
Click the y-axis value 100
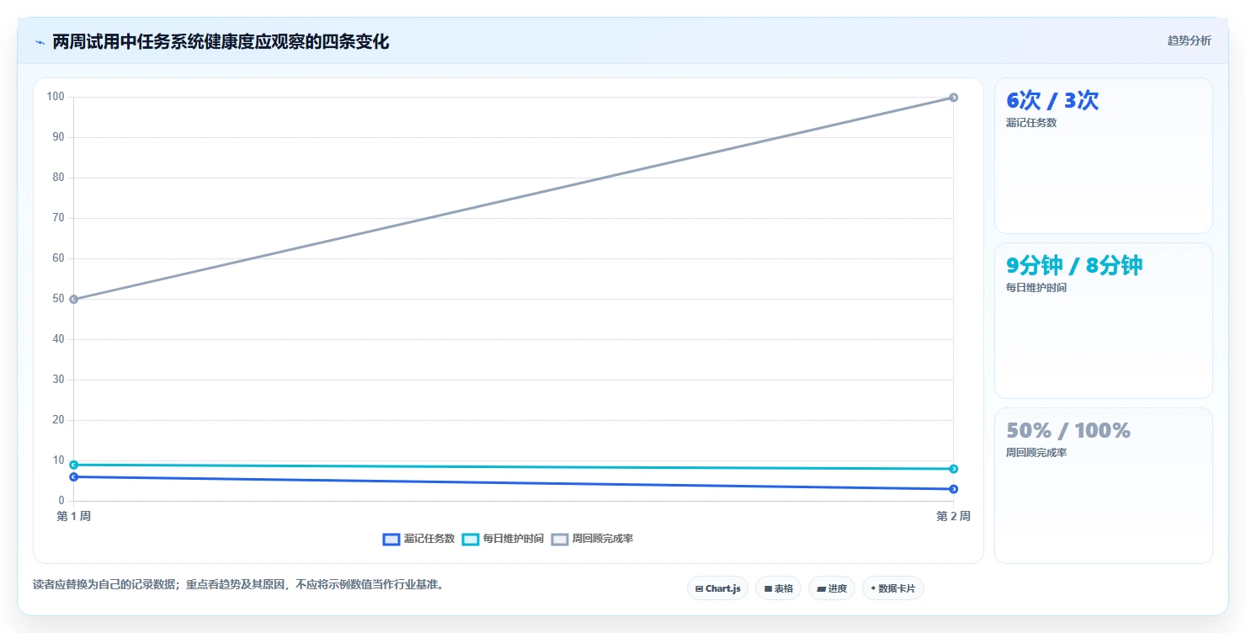[56, 97]
